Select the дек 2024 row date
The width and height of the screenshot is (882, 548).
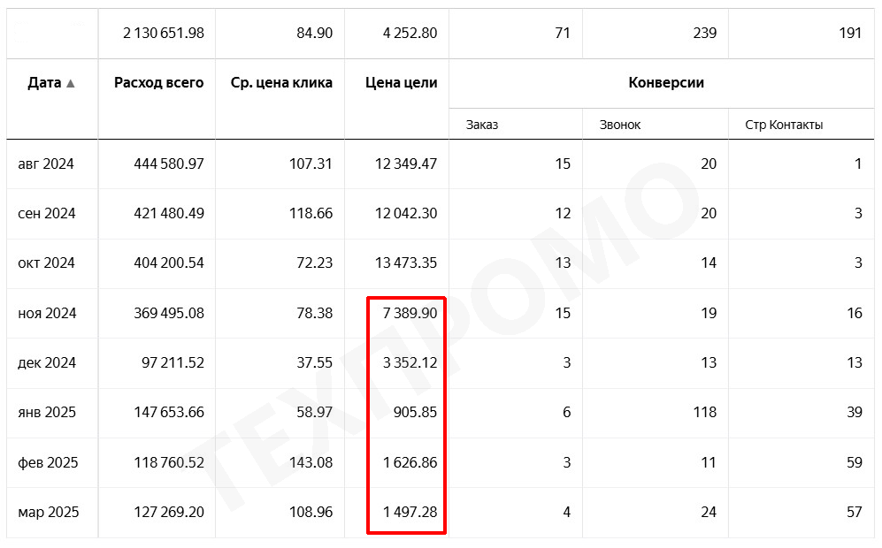(47, 362)
